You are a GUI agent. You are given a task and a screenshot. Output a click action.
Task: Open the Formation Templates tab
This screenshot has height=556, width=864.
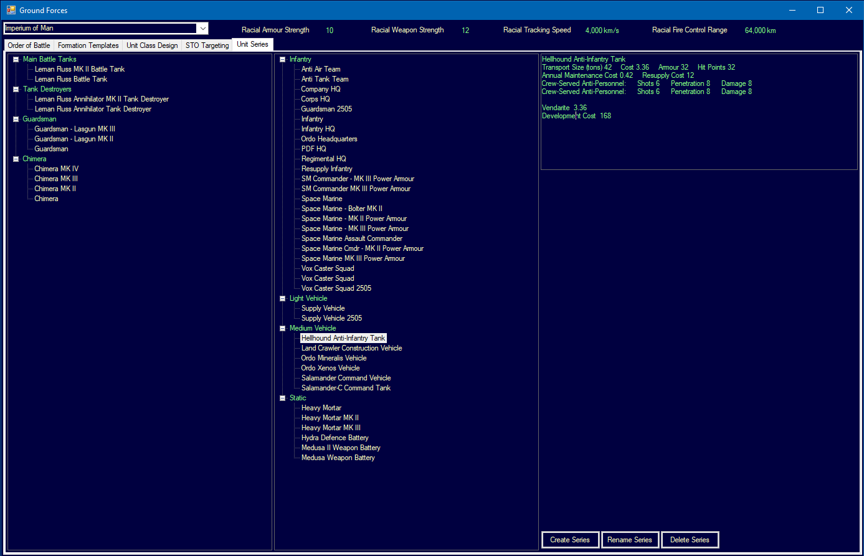(88, 45)
